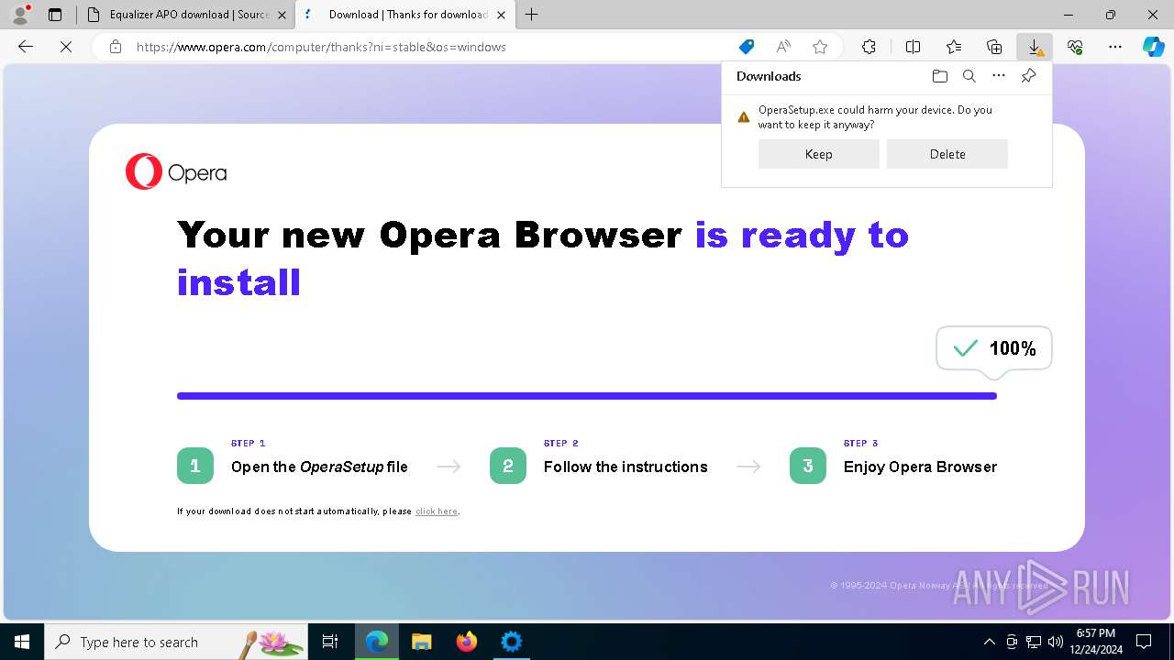This screenshot has width=1174, height=660.
Task: View site information lock icon
Action: click(116, 47)
